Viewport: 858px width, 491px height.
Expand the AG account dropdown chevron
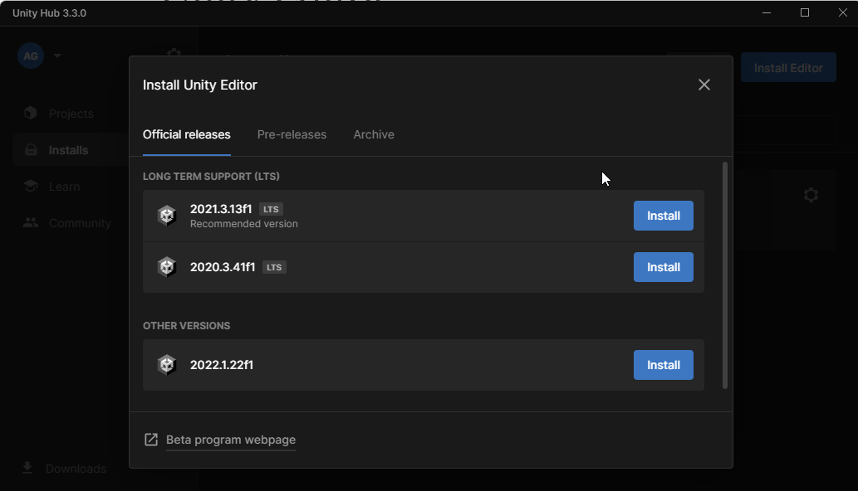pos(56,56)
